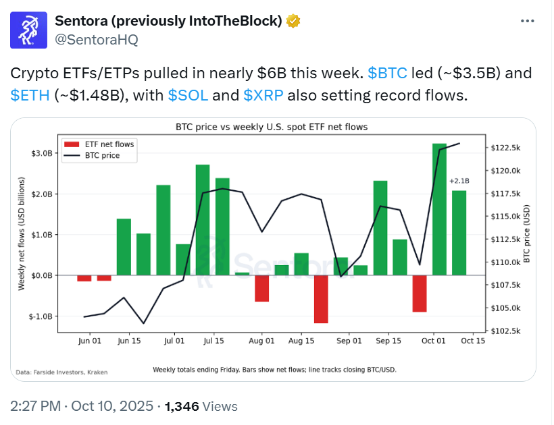Screen dimensions: 554x425
Task: Open the $BTC cashtag
Action: click(x=387, y=74)
